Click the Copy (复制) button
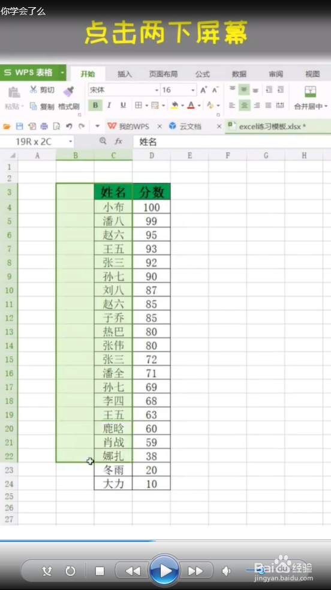 (42, 106)
